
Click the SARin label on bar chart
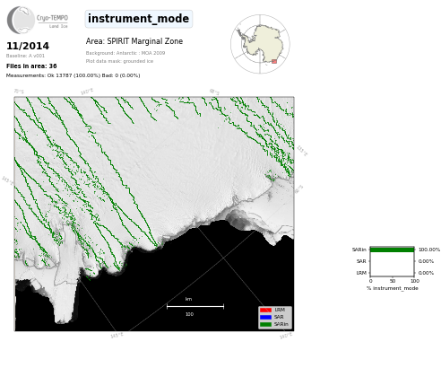click(x=359, y=250)
